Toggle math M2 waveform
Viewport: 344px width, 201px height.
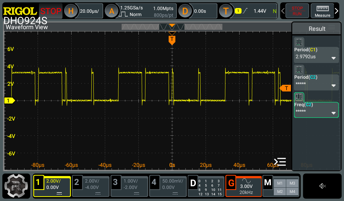pyautogui.click(x=280, y=192)
